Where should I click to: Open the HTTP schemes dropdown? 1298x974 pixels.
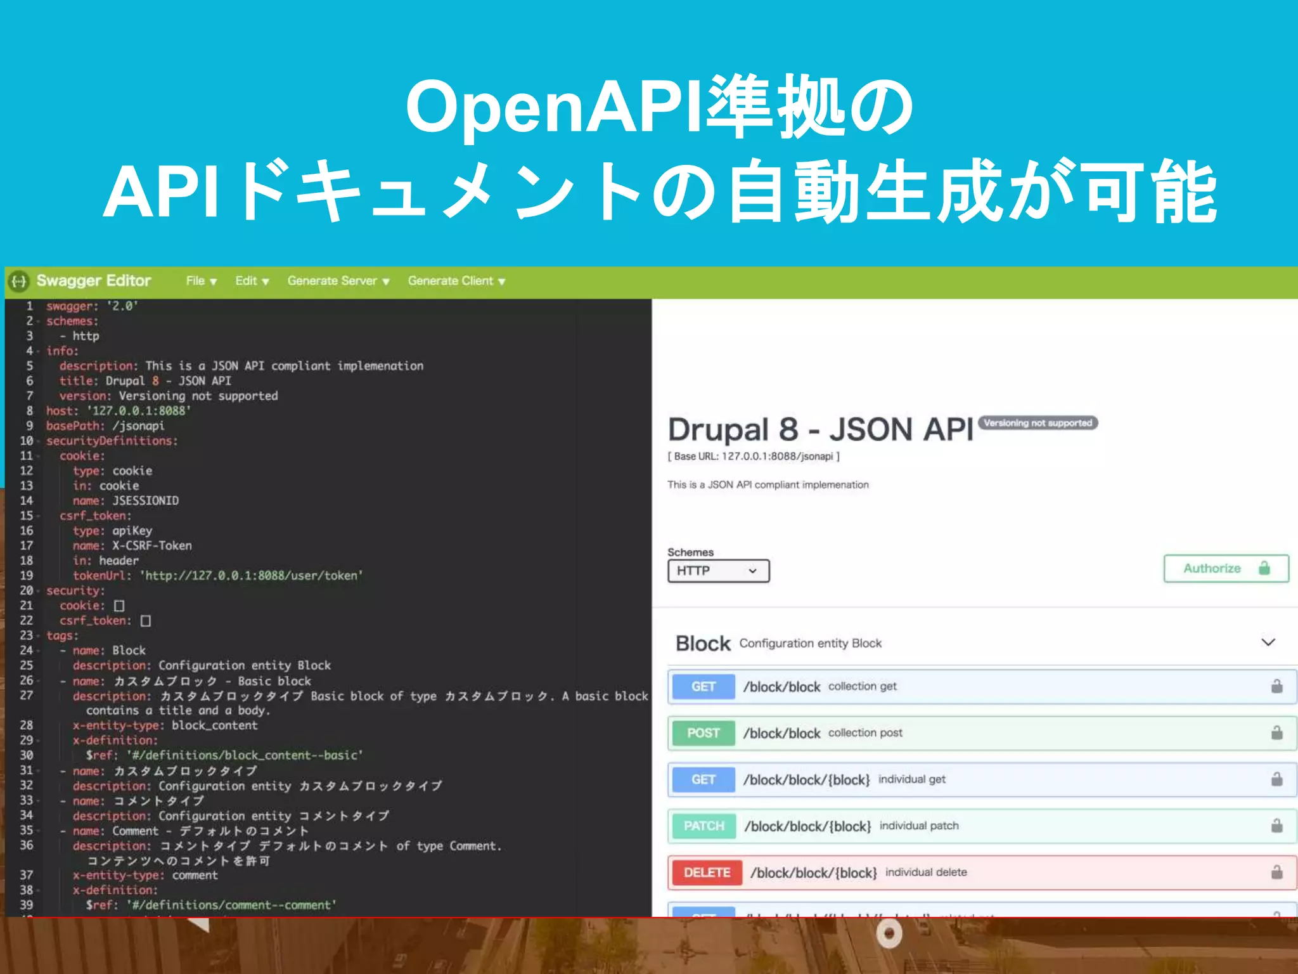pyautogui.click(x=718, y=571)
